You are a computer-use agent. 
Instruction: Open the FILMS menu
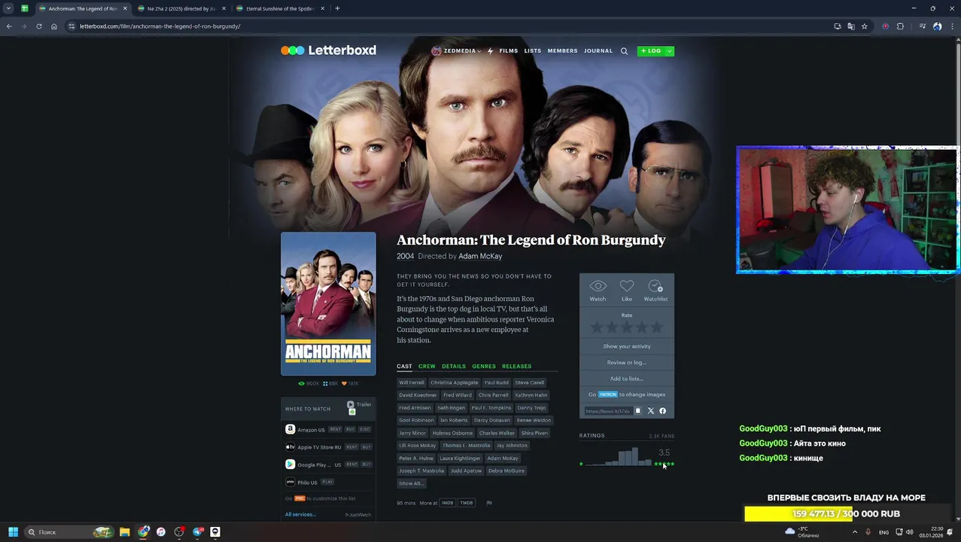[x=509, y=51]
